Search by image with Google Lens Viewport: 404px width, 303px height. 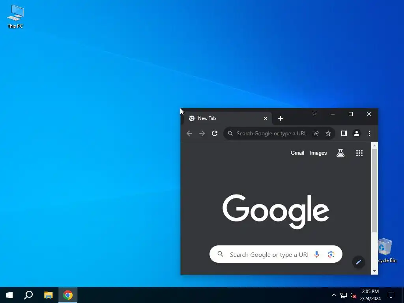click(x=331, y=254)
